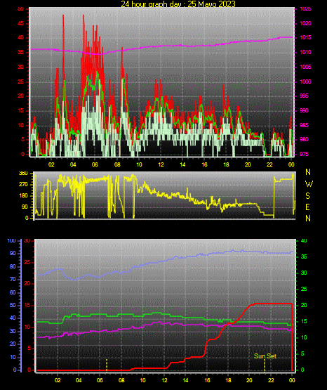The height and width of the screenshot is (390, 327).
Task: Click the W compass direction label
Action: pyautogui.click(x=309, y=184)
